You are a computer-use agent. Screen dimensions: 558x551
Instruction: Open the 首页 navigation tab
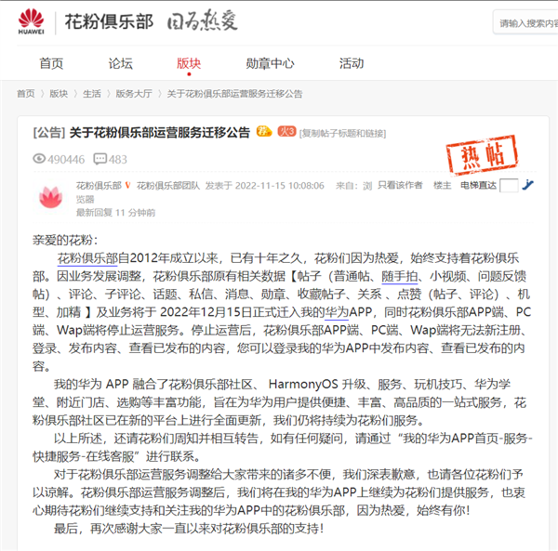[51, 63]
